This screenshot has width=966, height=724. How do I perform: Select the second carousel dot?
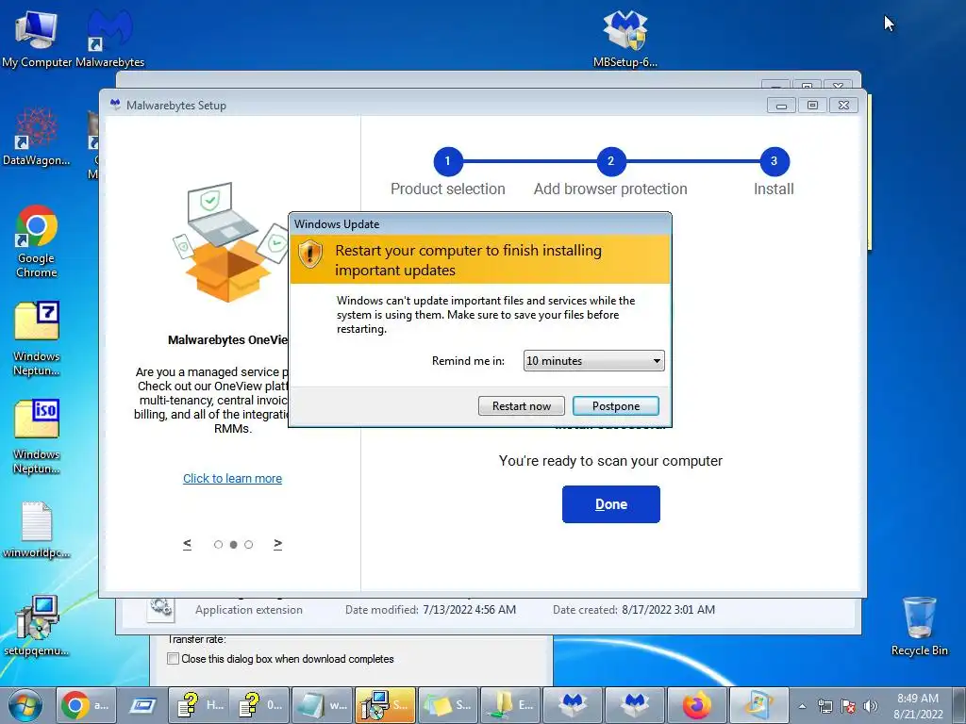click(234, 544)
